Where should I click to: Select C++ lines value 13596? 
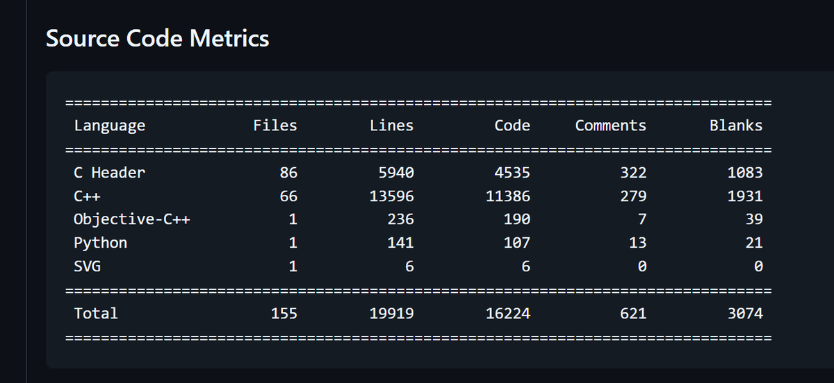pyautogui.click(x=391, y=196)
